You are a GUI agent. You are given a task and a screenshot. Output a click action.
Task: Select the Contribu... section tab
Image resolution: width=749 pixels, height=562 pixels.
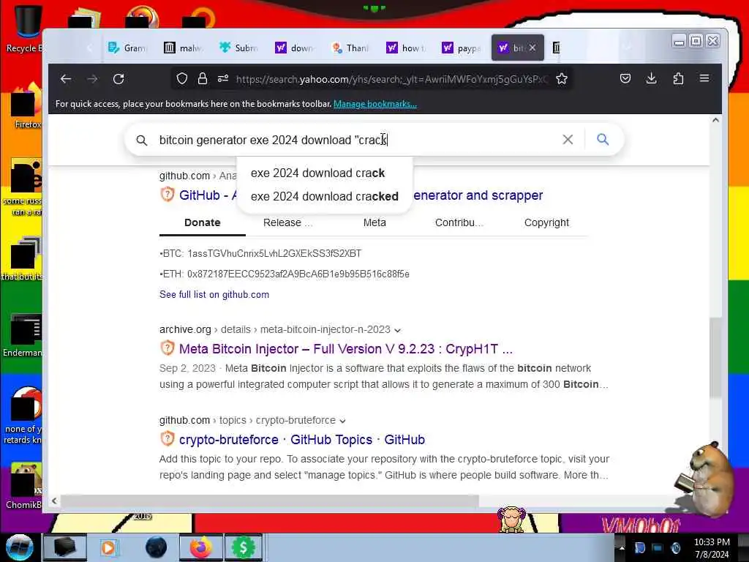tap(459, 222)
